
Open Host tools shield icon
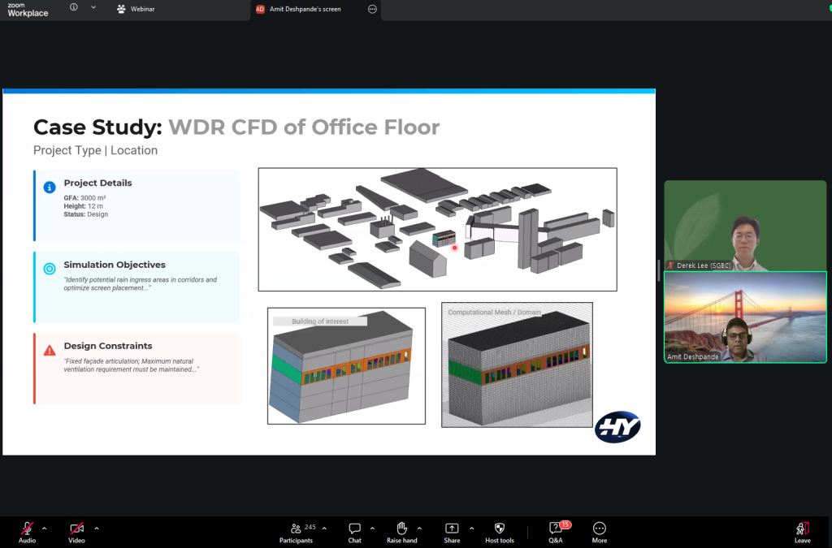pyautogui.click(x=500, y=529)
